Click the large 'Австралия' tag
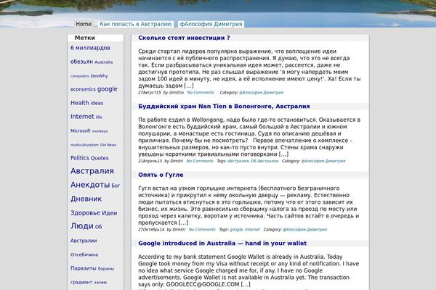 pos(92,171)
